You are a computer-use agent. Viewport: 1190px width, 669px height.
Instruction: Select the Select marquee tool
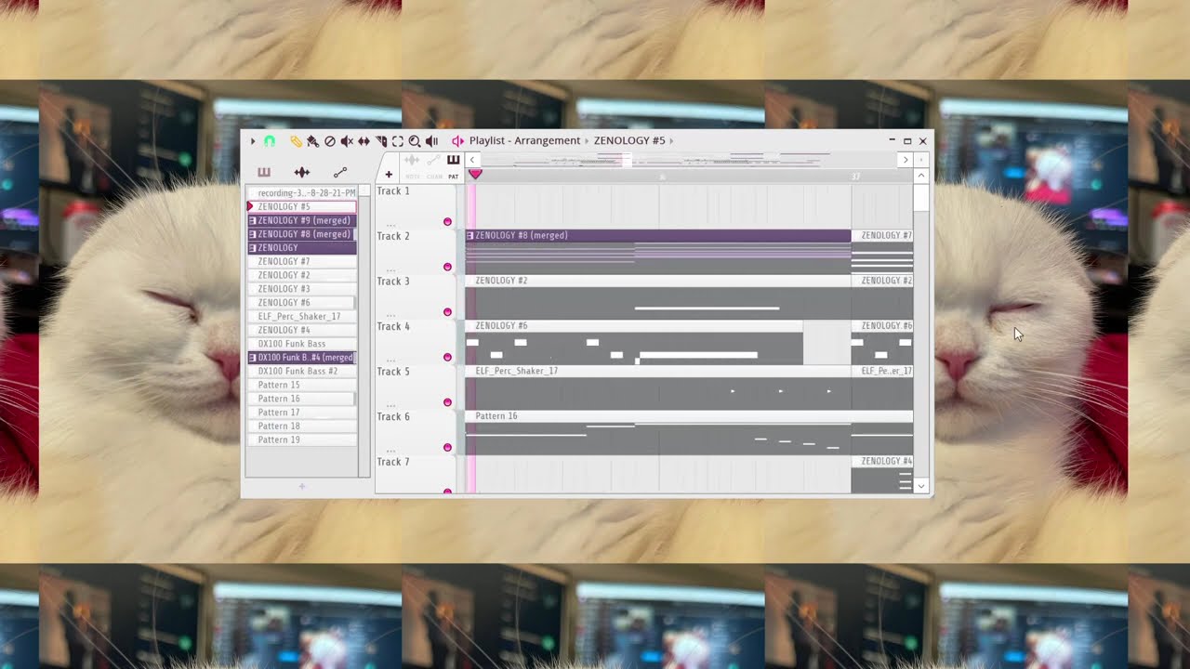tap(398, 141)
